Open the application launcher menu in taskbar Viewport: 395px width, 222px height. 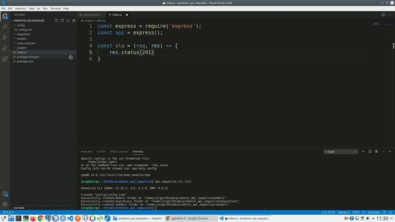[x=4, y=218]
